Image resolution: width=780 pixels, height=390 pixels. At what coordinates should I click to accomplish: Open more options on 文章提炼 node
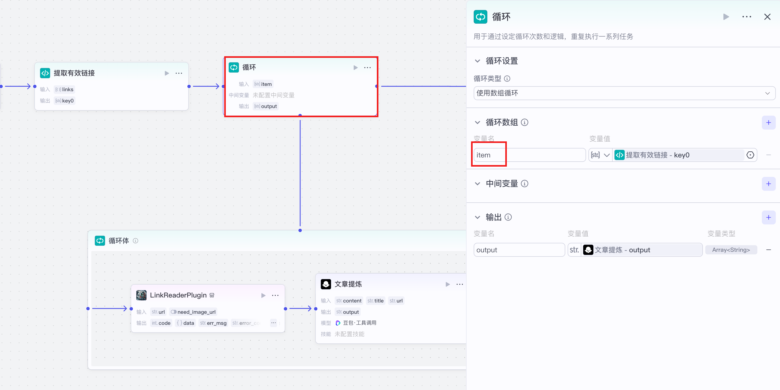[x=459, y=284]
